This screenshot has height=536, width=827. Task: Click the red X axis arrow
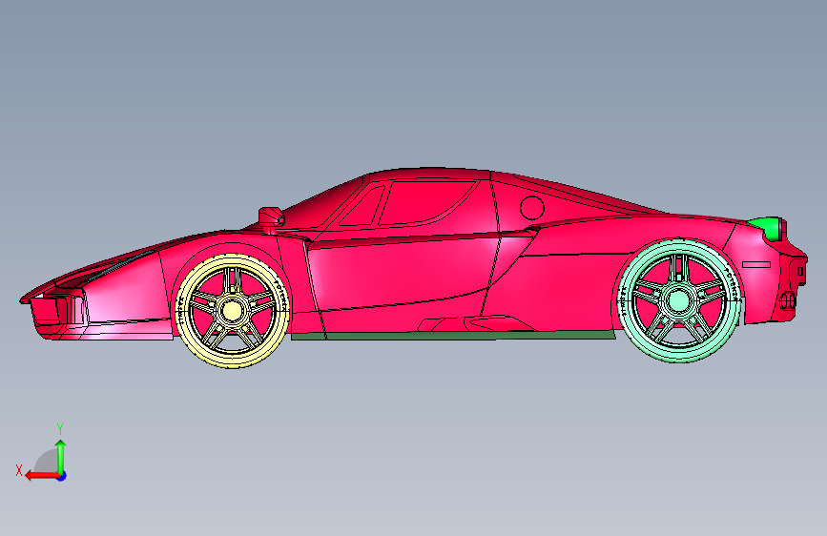(42, 476)
